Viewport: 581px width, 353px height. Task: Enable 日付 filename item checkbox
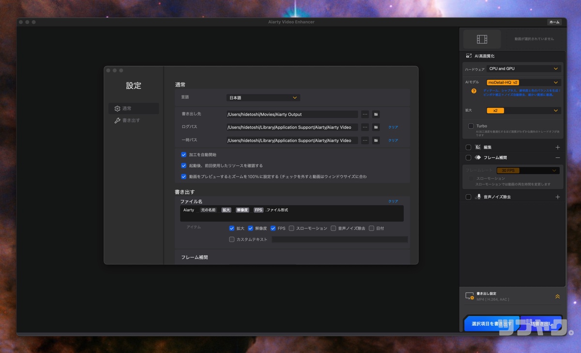[371, 228]
